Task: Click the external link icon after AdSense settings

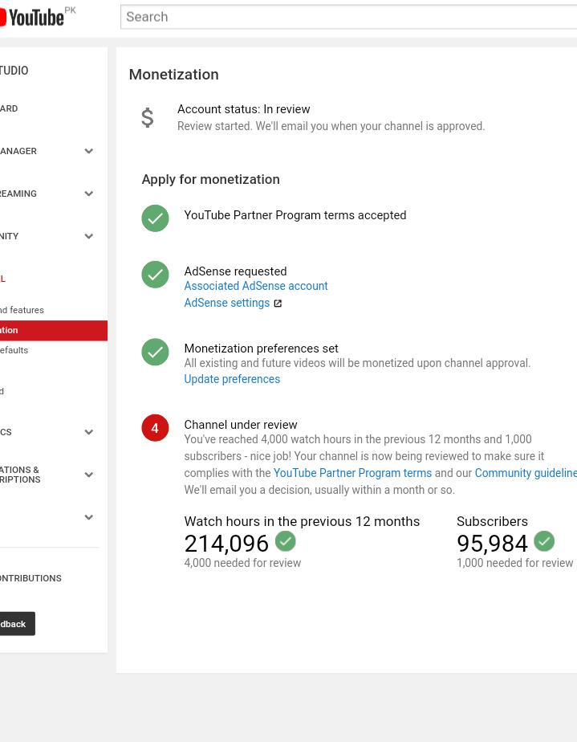Action: click(x=278, y=304)
